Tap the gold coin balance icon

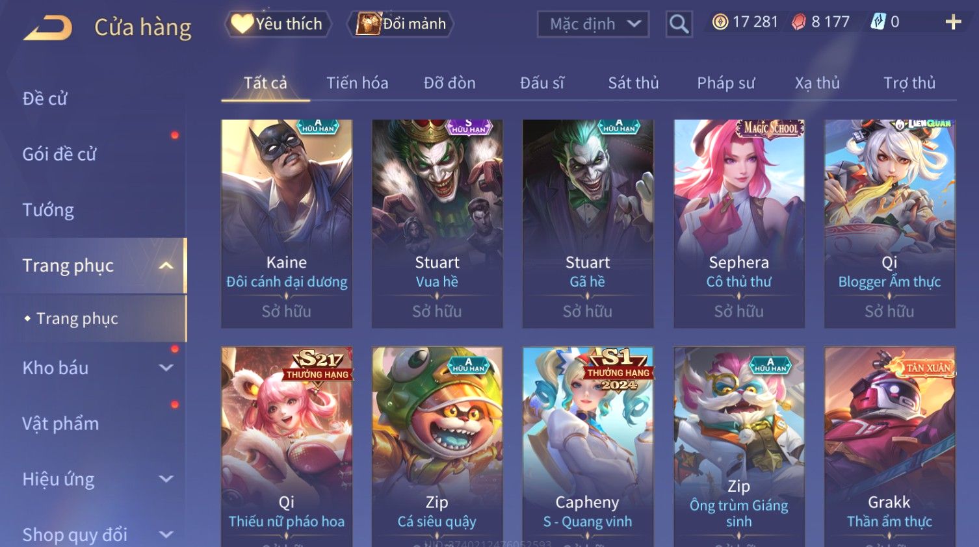click(720, 22)
